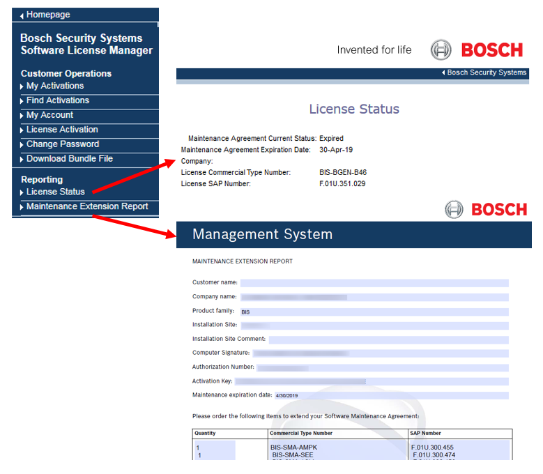543x474 pixels.
Task: Go to My Account
Action: click(49, 115)
